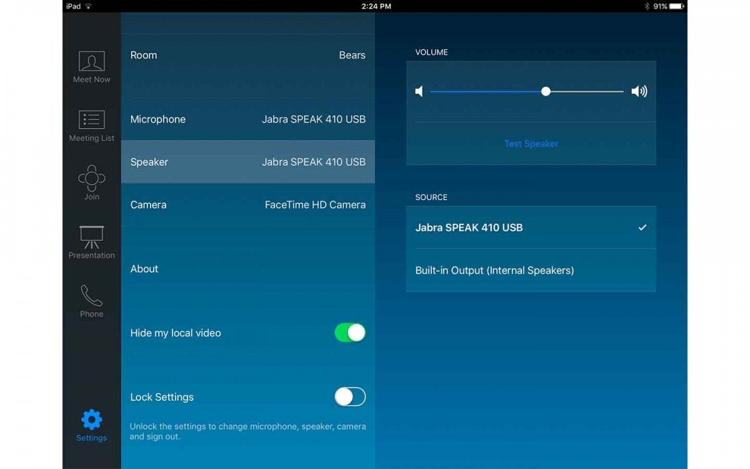
Task: Open the About row
Action: click(248, 269)
